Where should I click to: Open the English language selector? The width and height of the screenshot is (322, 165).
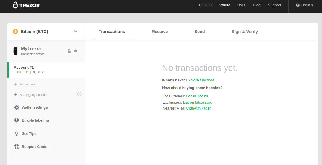(304, 5)
